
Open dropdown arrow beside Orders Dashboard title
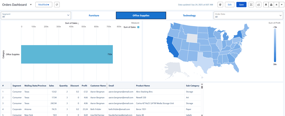(x=31, y=5)
